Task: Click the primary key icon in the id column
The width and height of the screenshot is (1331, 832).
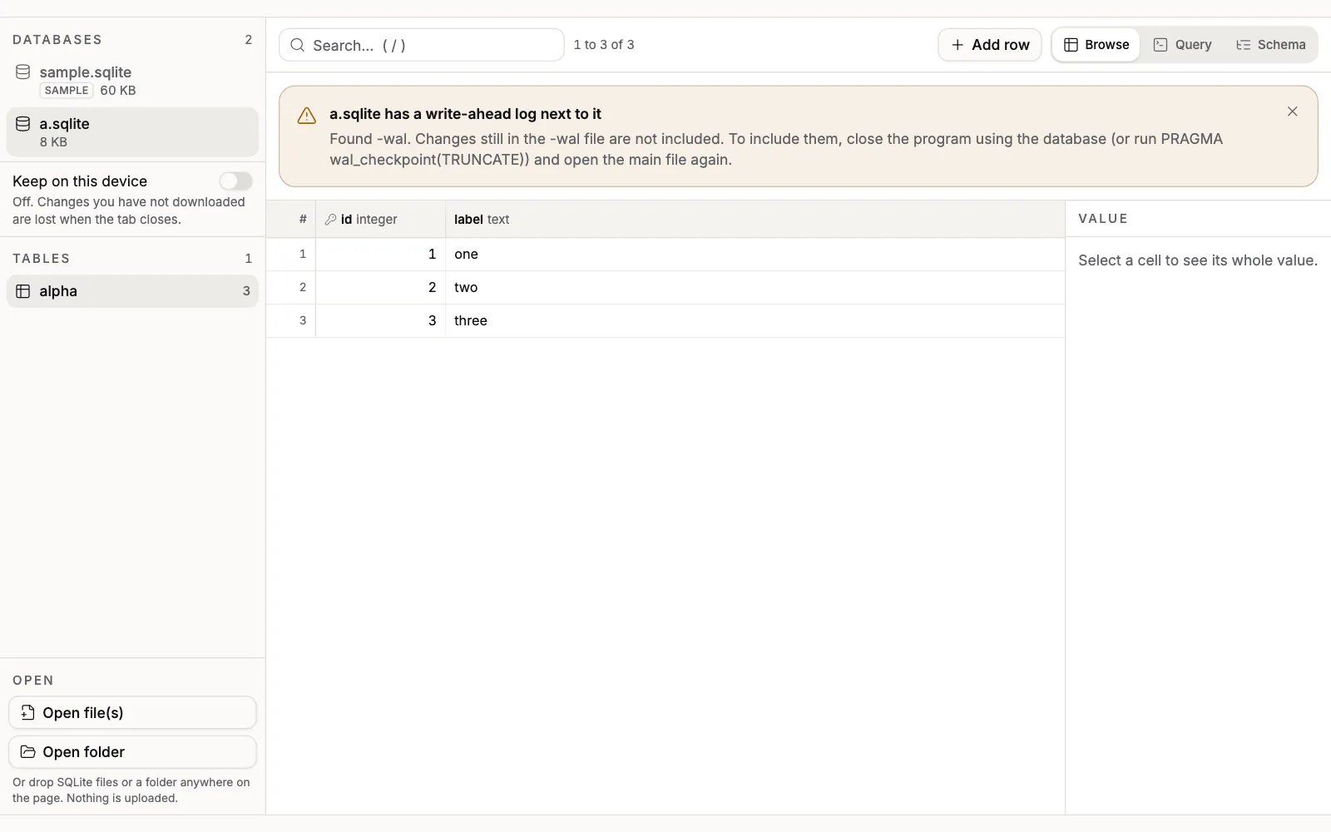Action: click(330, 220)
